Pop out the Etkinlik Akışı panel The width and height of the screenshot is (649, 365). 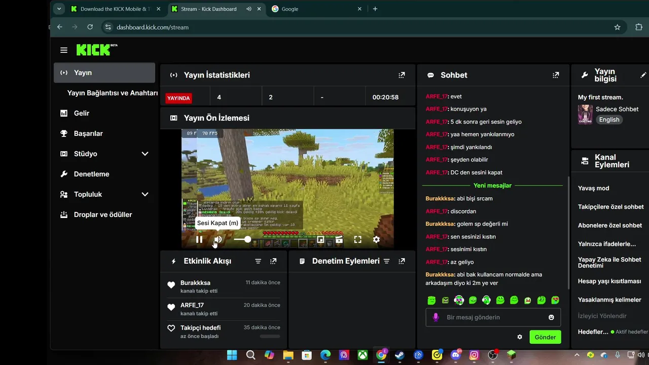(273, 261)
